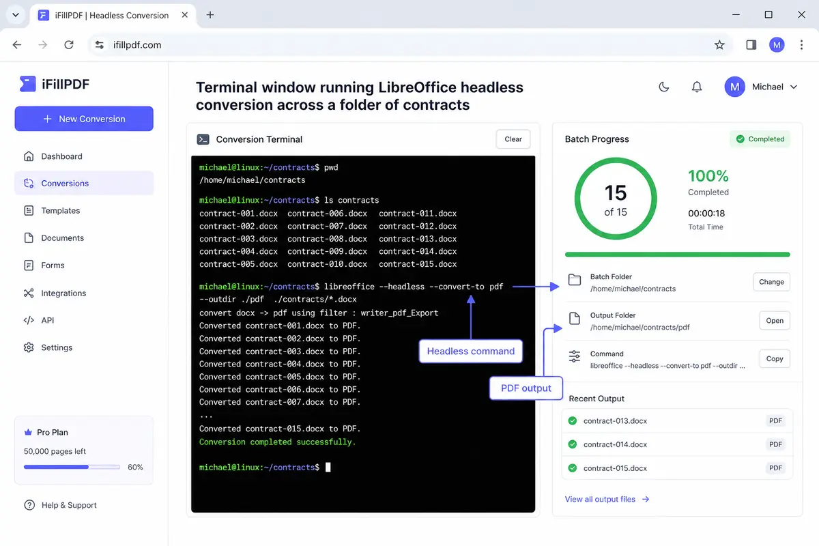
Task: Click the Pro Plan crown icon
Action: [28, 432]
